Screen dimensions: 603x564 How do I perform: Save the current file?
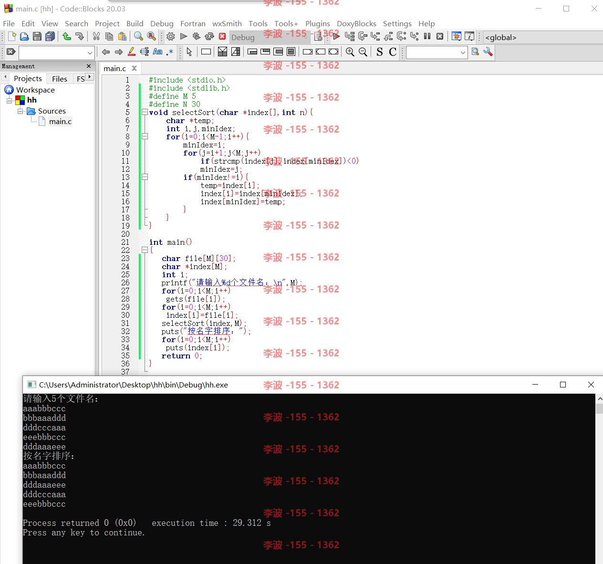point(37,36)
